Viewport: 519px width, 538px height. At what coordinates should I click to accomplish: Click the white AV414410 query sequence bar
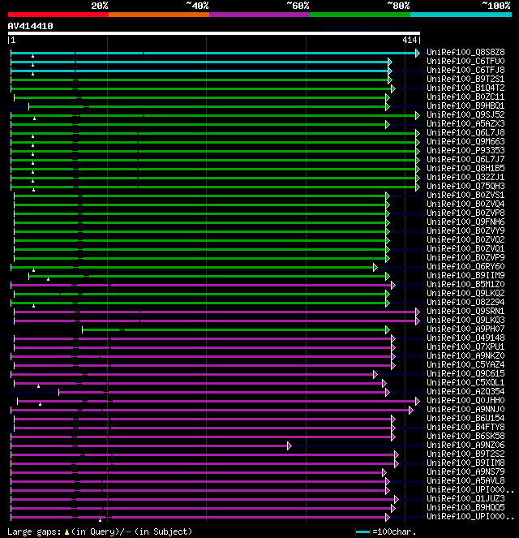click(214, 33)
